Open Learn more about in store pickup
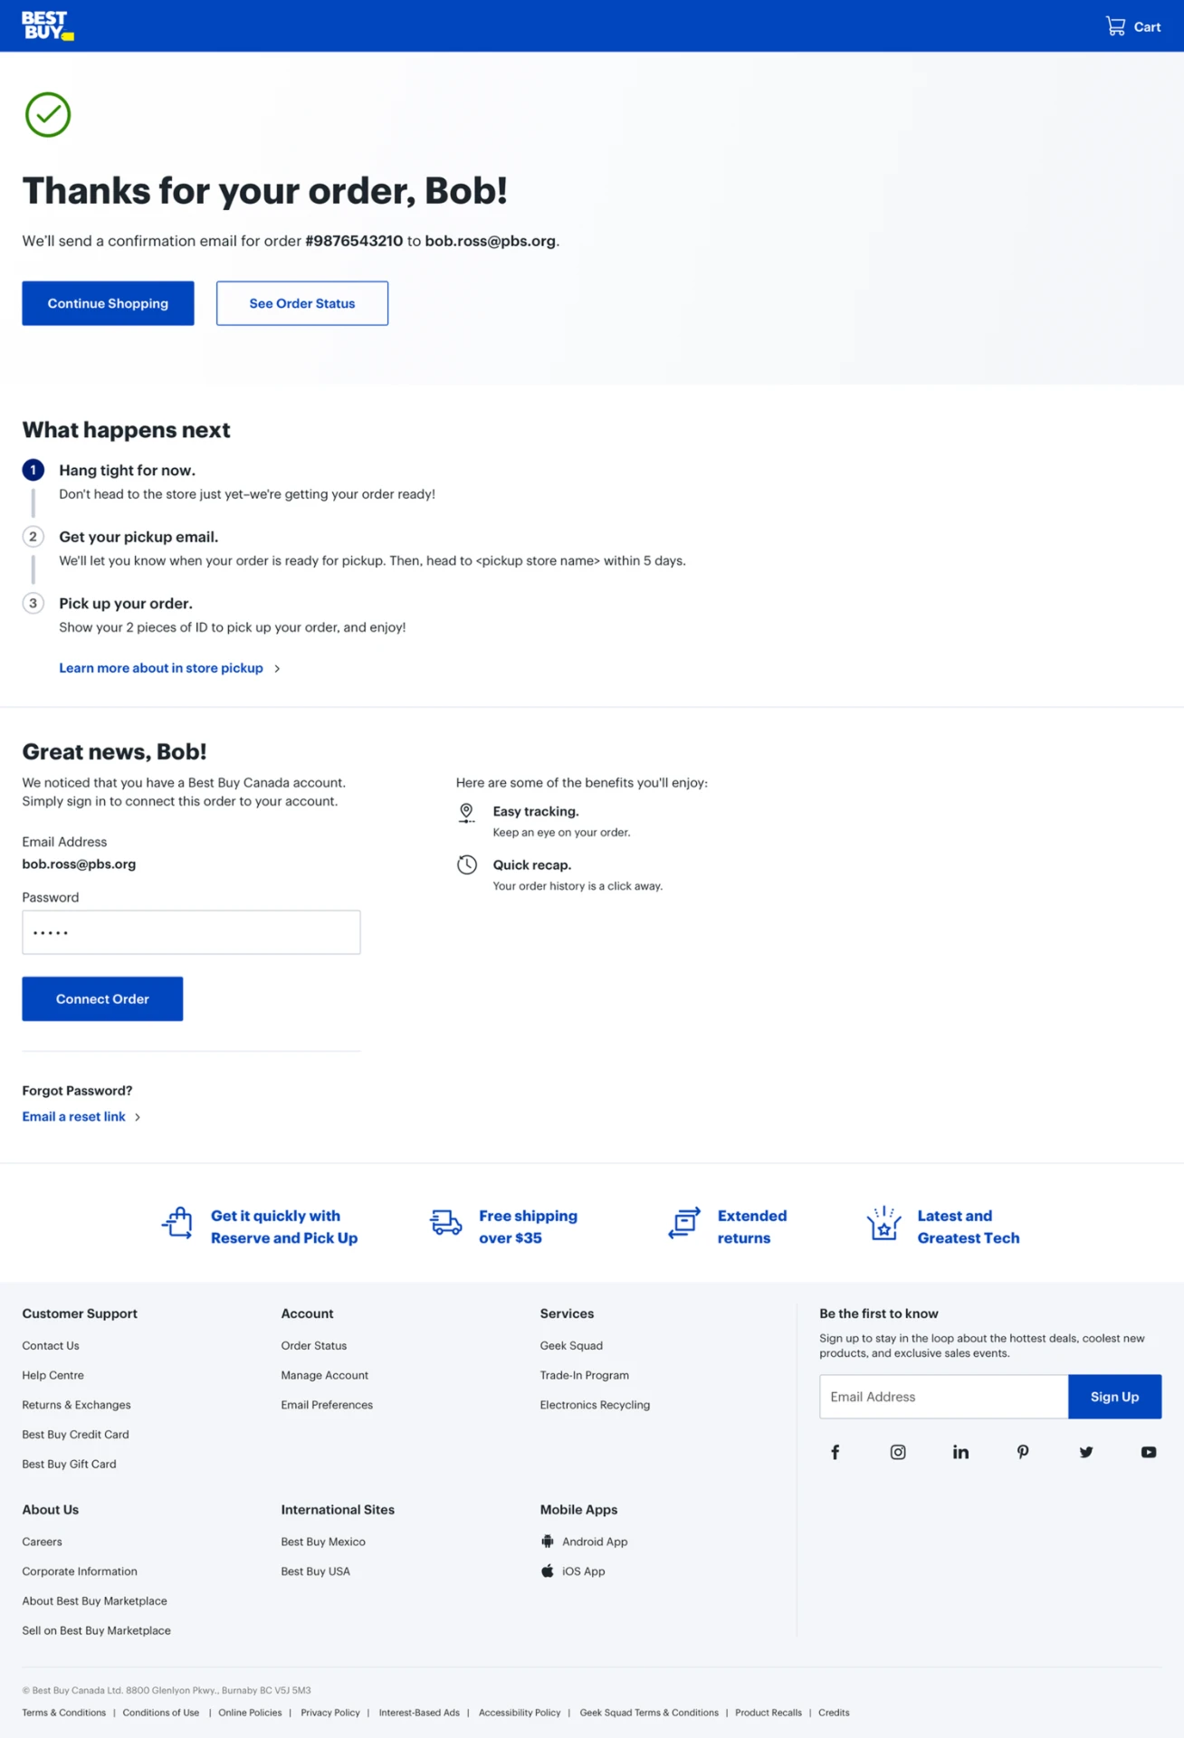The width and height of the screenshot is (1184, 1738). pyautogui.click(x=169, y=668)
